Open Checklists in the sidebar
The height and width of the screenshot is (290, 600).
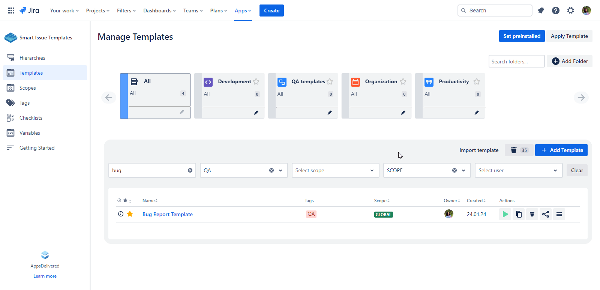click(31, 118)
